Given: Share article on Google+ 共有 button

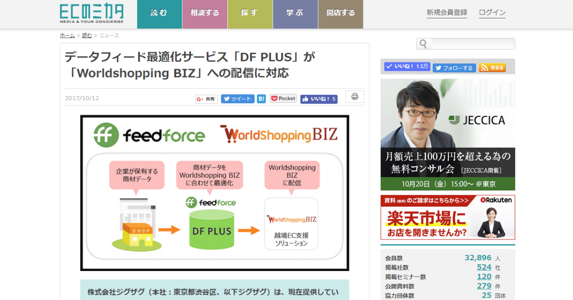Looking at the screenshot, I should point(206,99).
